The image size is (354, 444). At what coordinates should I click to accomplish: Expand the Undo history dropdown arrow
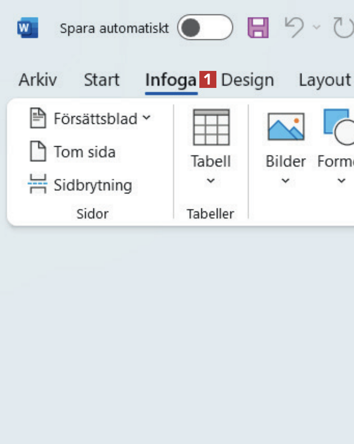click(x=317, y=28)
